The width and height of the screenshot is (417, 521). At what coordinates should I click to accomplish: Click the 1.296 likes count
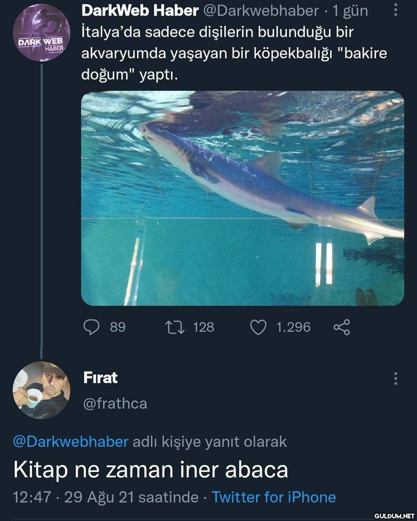coord(293,327)
